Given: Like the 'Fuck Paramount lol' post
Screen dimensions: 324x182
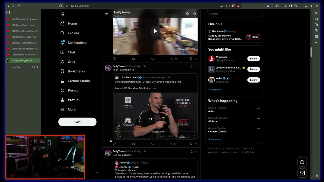Looking at the screenshot, I should pos(153,144).
